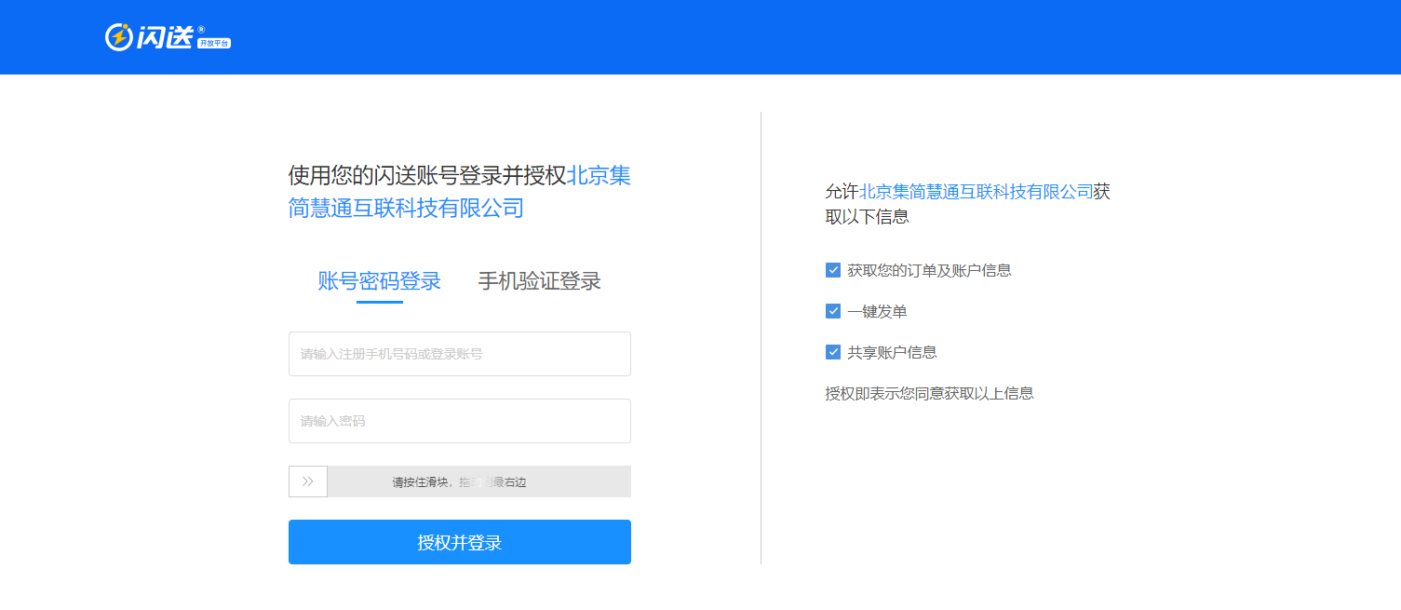Viewport: 1401px width, 610px height.
Task: Click the slider handle with double arrows
Action: point(308,481)
